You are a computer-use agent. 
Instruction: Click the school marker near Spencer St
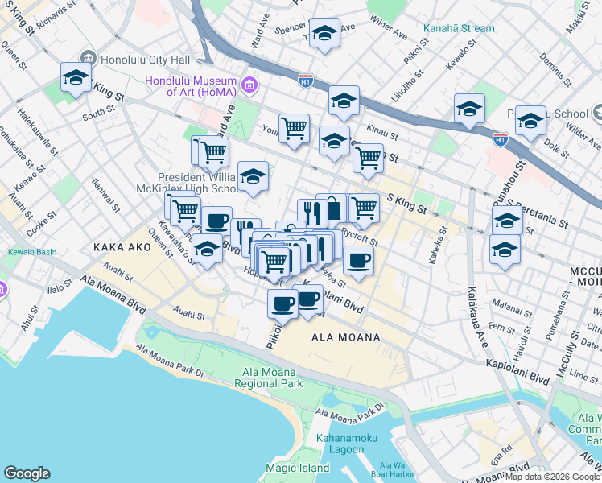[324, 34]
